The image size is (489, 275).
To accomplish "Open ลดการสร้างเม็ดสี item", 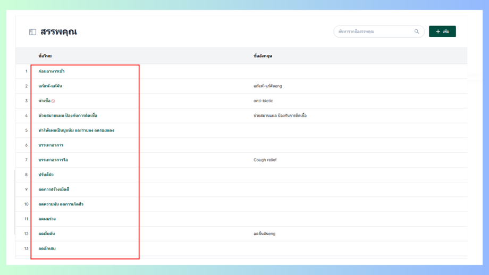I will pos(54,189).
